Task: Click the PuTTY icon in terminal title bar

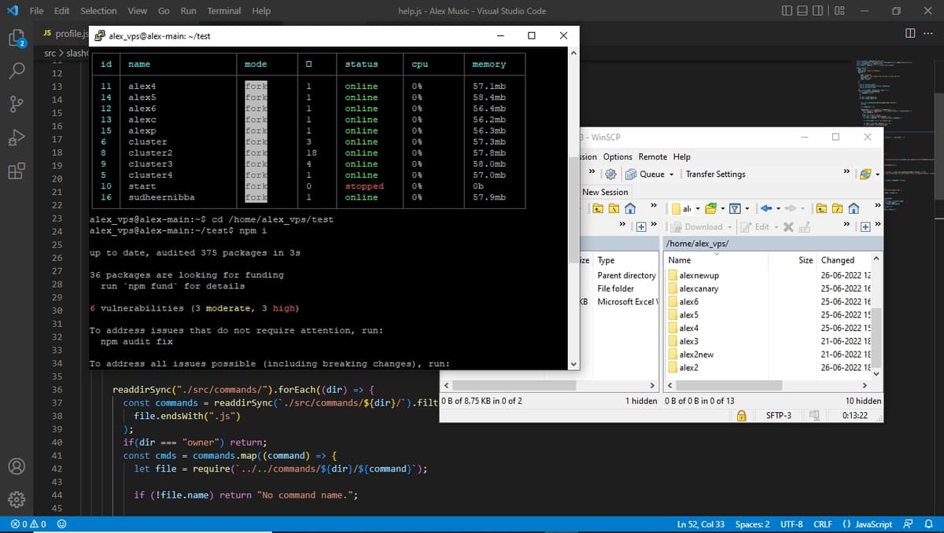Action: [x=99, y=35]
